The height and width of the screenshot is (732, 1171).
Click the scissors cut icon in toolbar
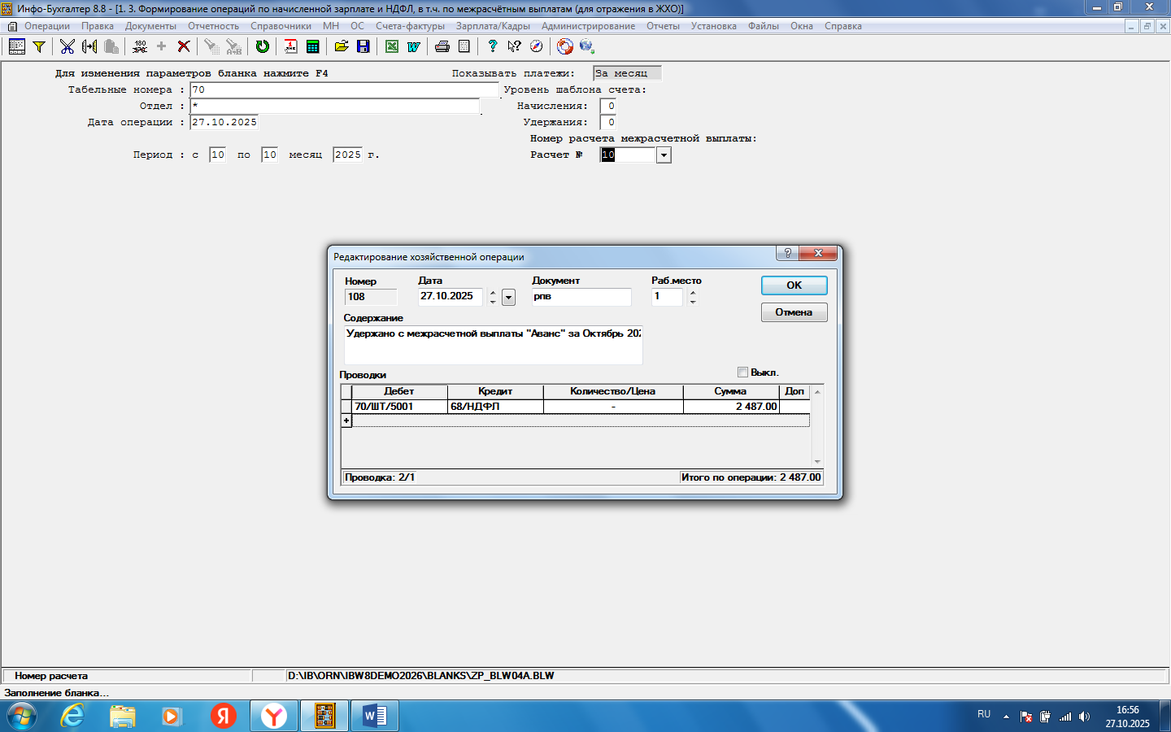[x=67, y=46]
